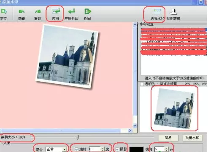Screen dimensions: 208x152
Task: Click the maximize window button
Action: coord(201,2)
